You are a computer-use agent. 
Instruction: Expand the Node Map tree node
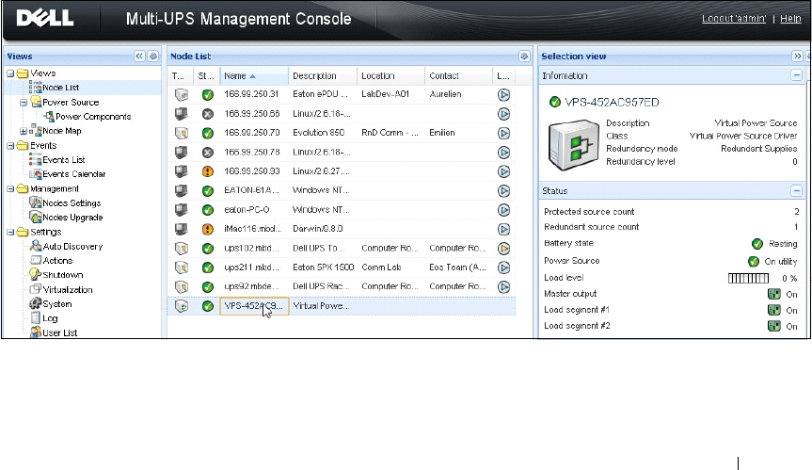[x=24, y=131]
